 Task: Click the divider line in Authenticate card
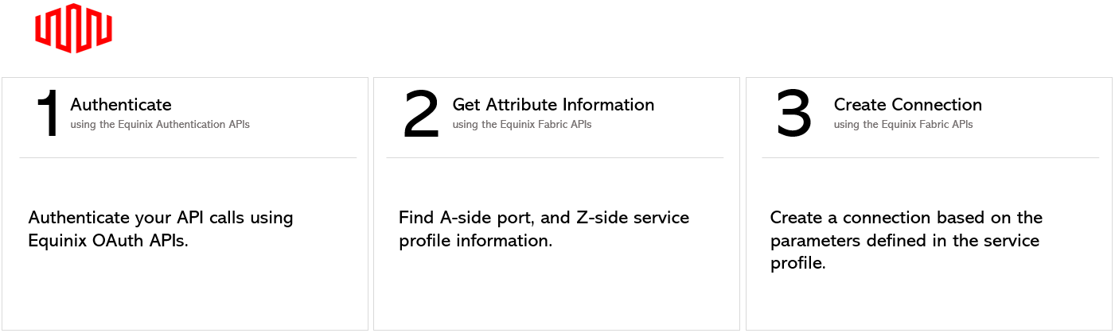(x=188, y=157)
